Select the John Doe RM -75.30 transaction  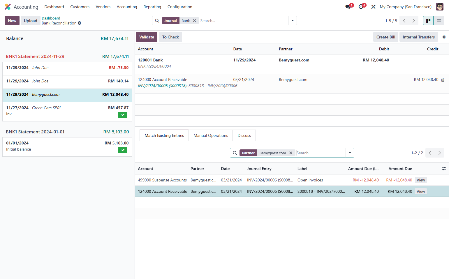67,68
